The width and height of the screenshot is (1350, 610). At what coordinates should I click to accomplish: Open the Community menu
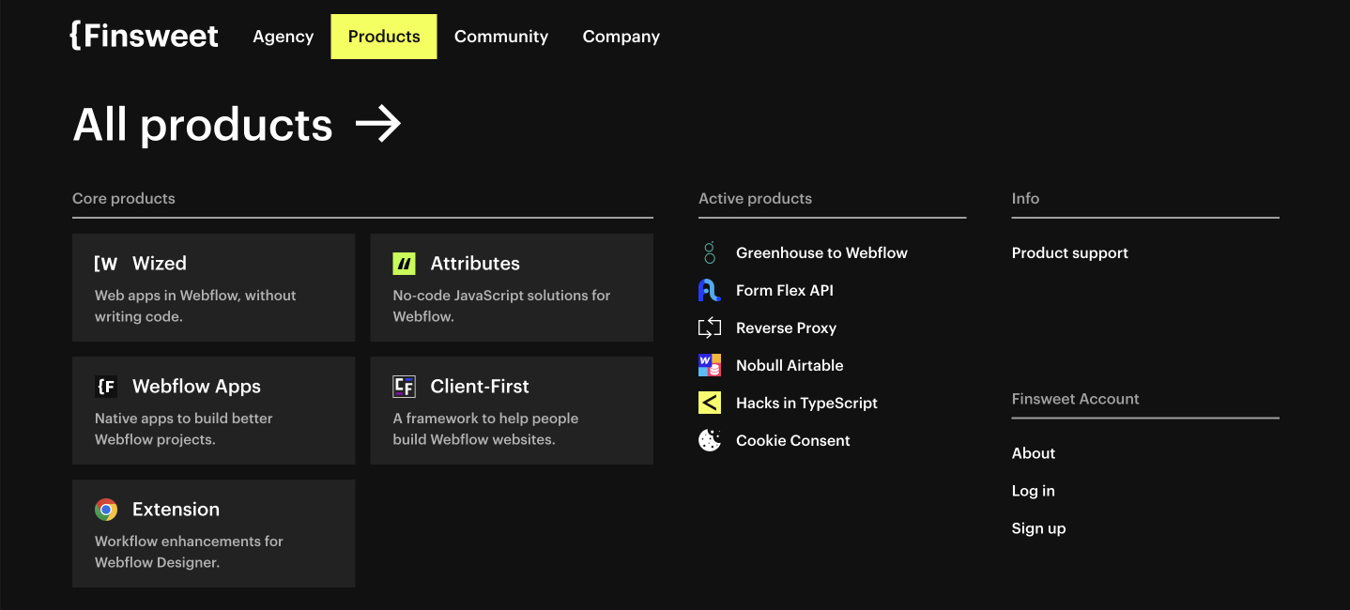coord(501,37)
